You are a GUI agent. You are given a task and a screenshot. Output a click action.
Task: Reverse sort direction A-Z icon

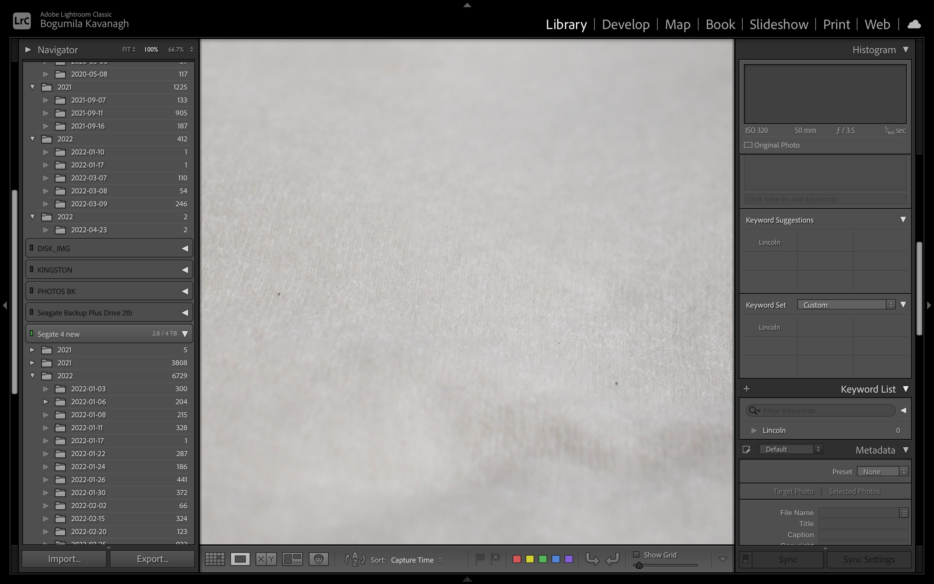[x=355, y=559]
